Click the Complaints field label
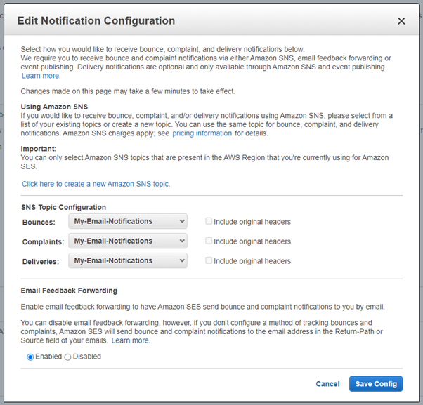The image size is (423, 405). [x=43, y=241]
